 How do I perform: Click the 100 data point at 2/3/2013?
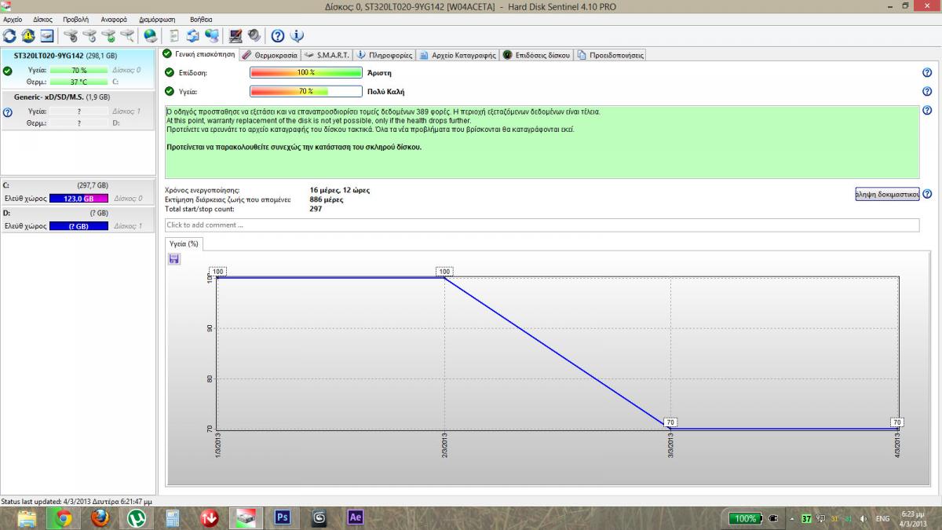click(445, 272)
